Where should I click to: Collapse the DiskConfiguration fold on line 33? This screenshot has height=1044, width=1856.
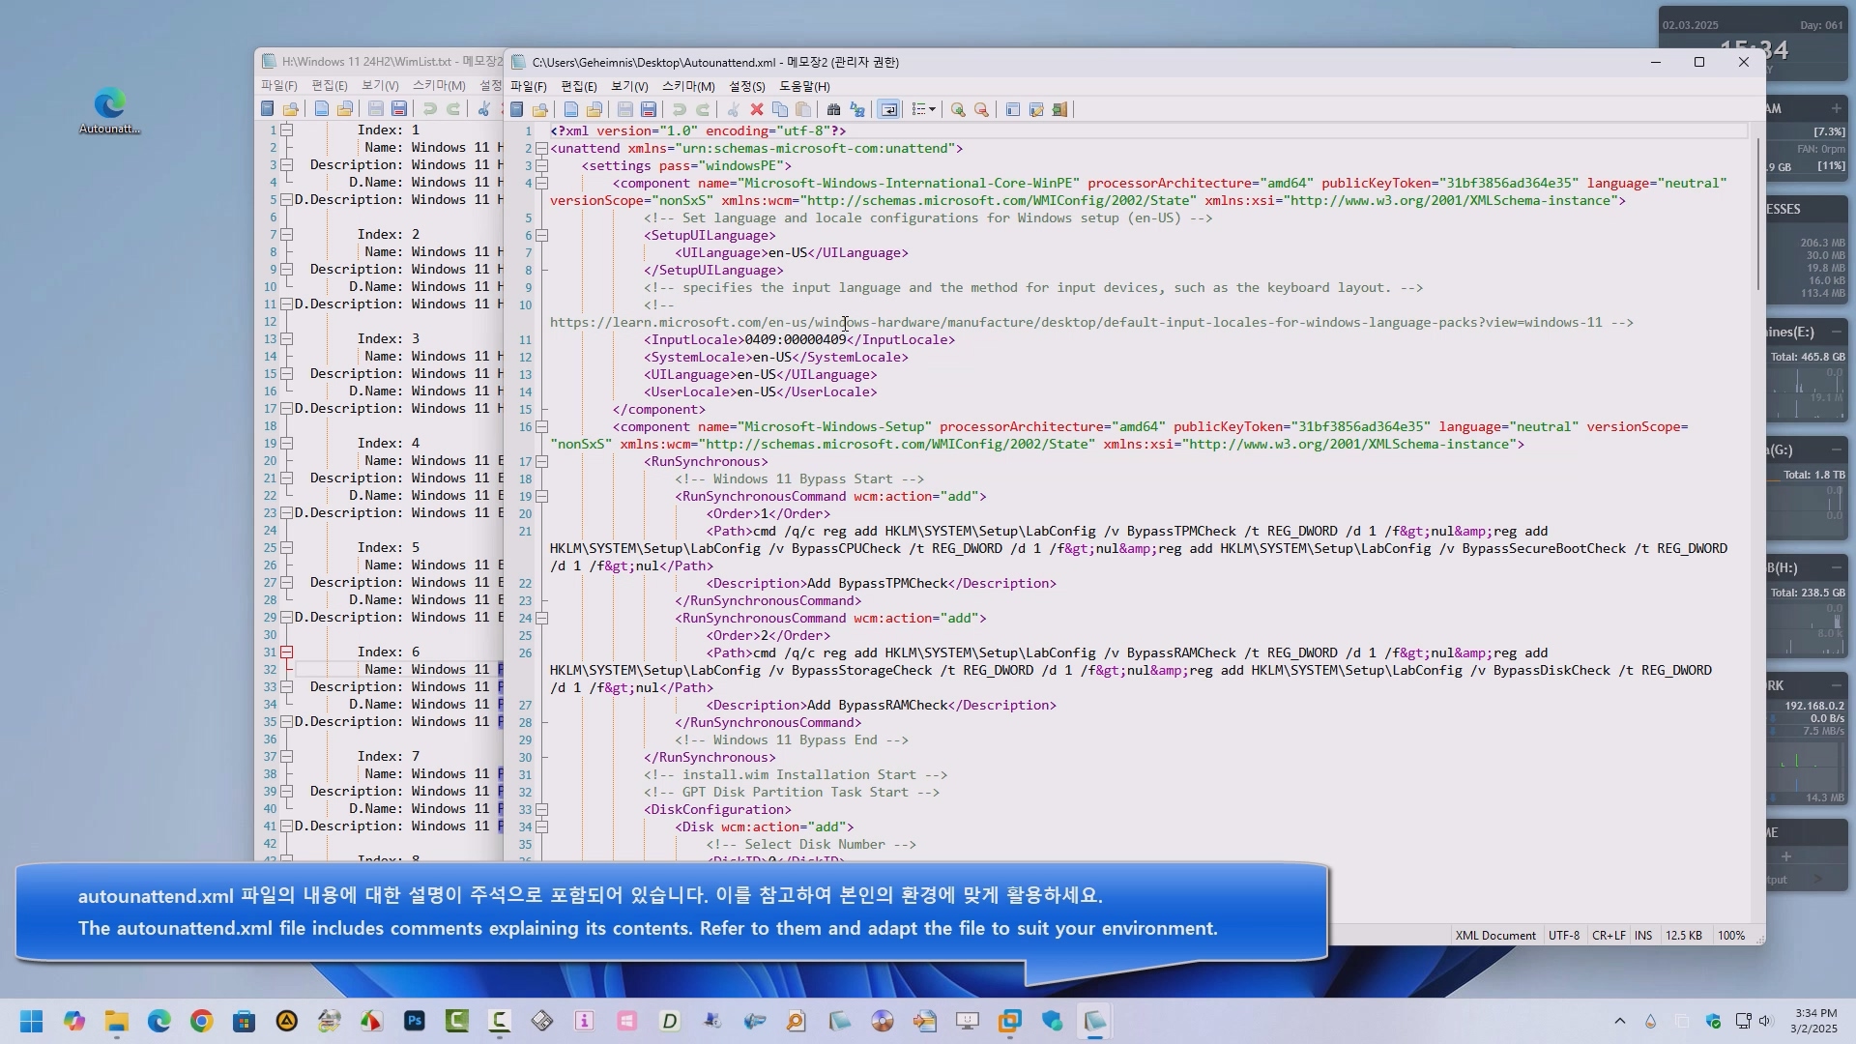pyautogui.click(x=542, y=810)
